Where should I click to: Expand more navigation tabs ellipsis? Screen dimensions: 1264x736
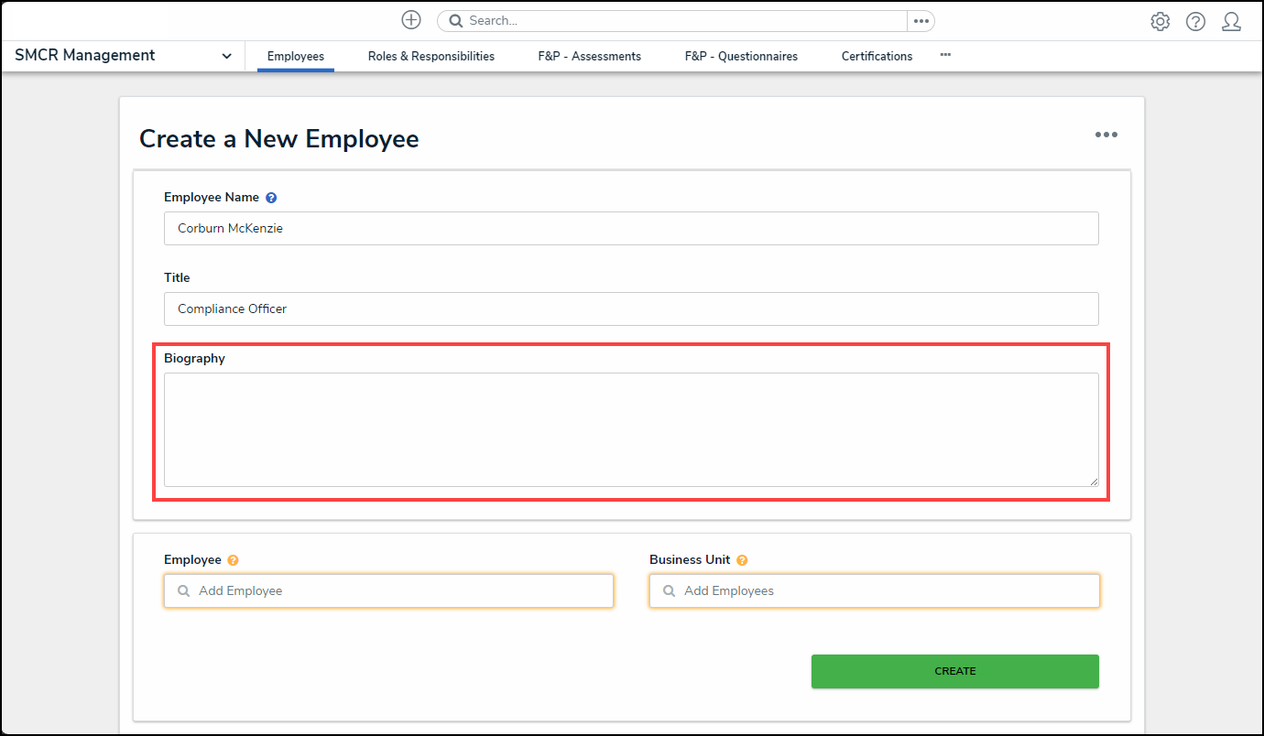[945, 55]
